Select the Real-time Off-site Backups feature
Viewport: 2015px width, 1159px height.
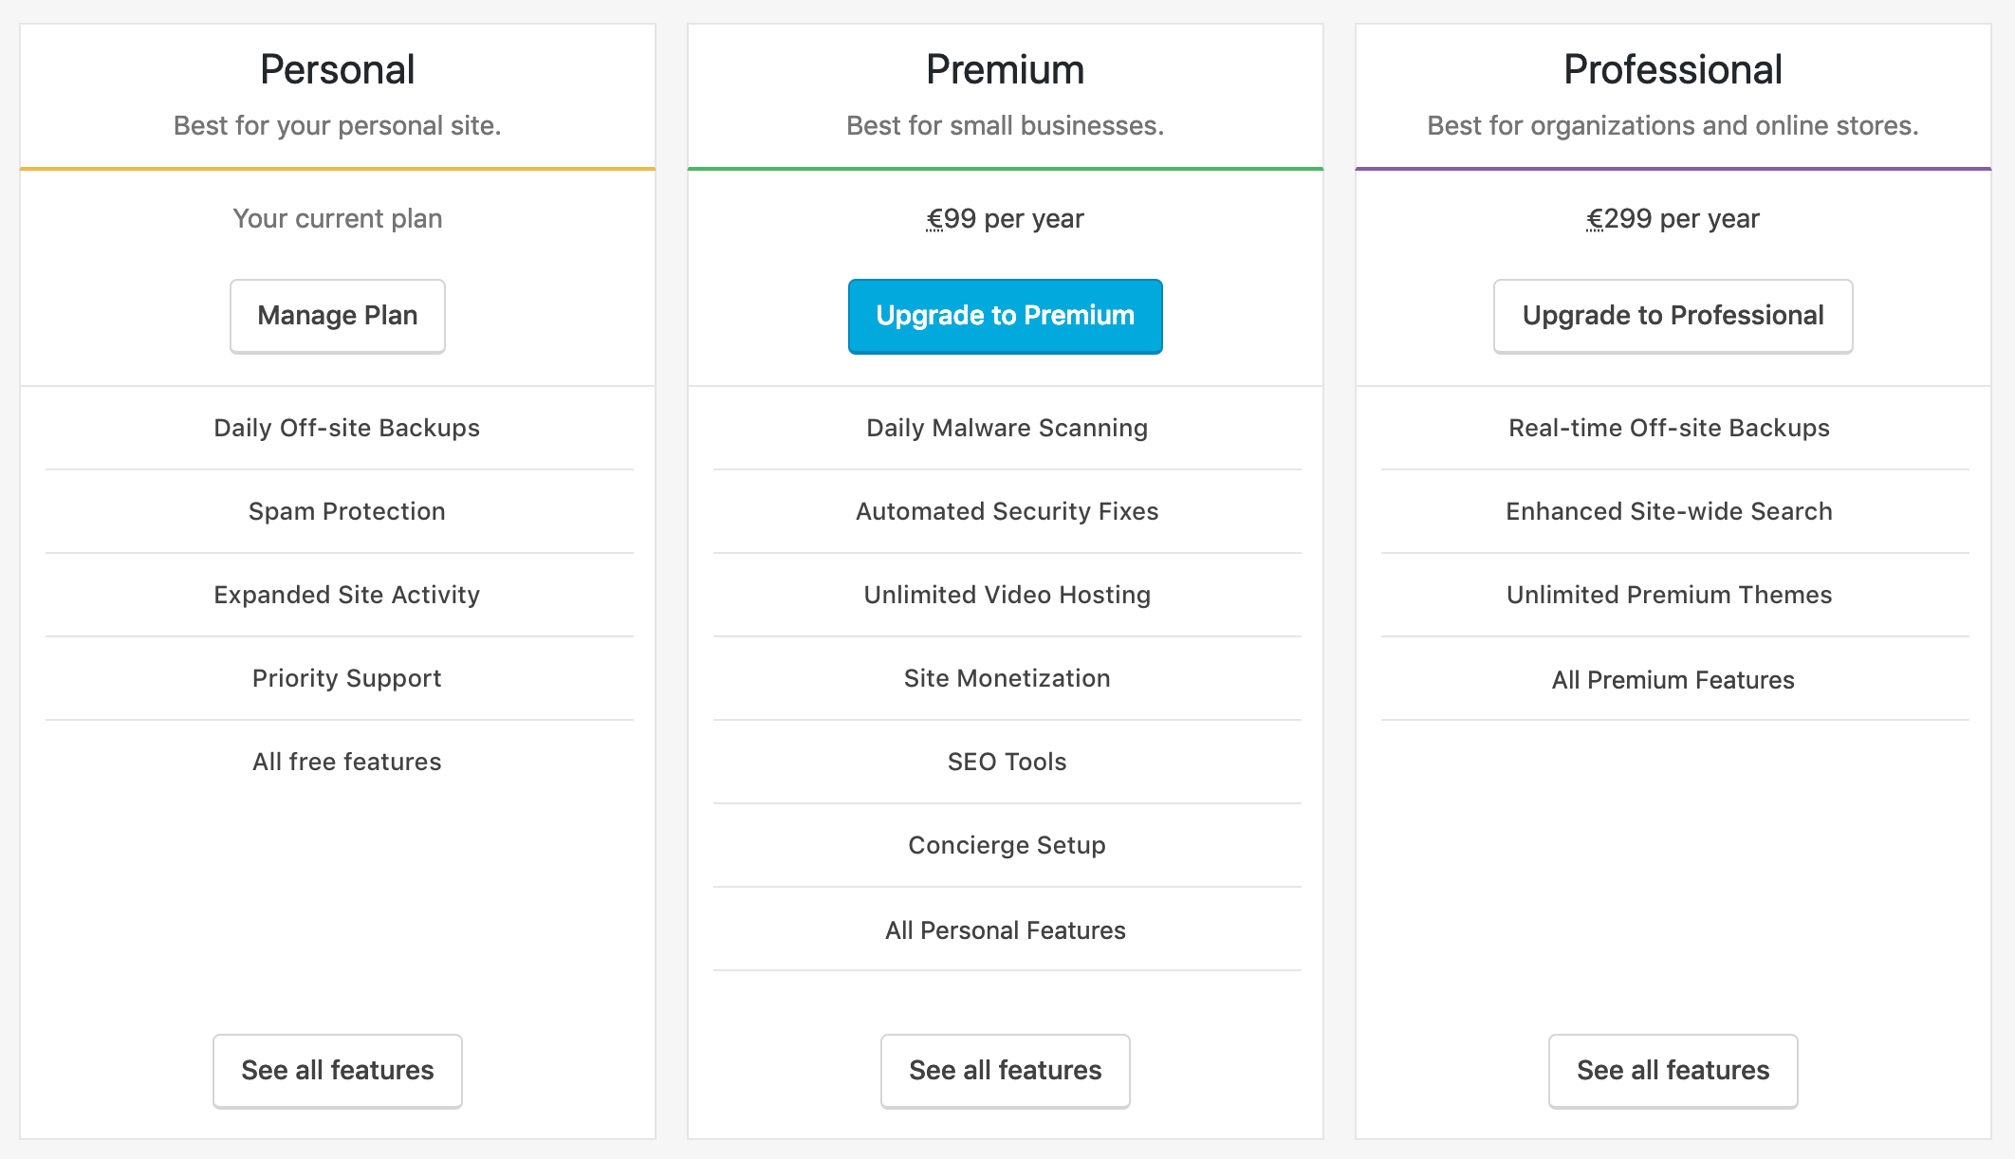[x=1669, y=428]
